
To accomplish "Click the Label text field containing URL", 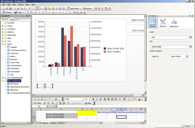I will point(170,37).
